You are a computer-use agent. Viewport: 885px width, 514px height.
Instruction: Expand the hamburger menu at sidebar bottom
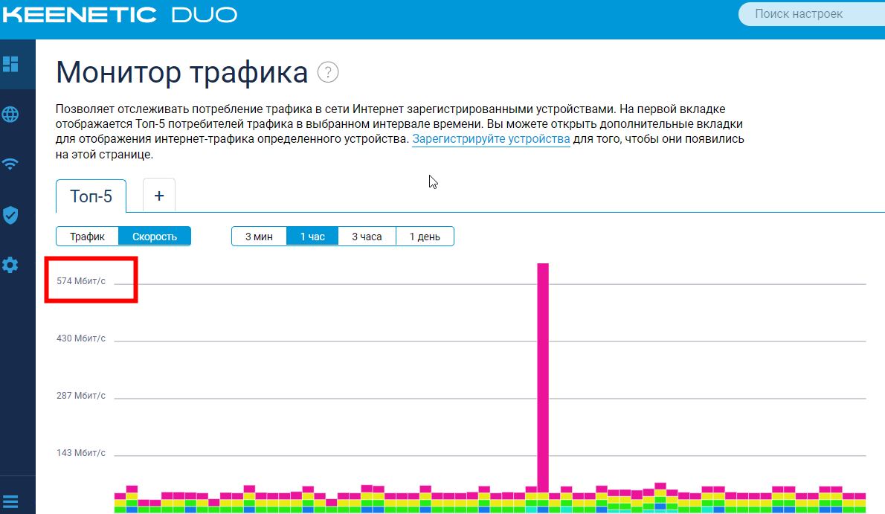click(x=10, y=501)
